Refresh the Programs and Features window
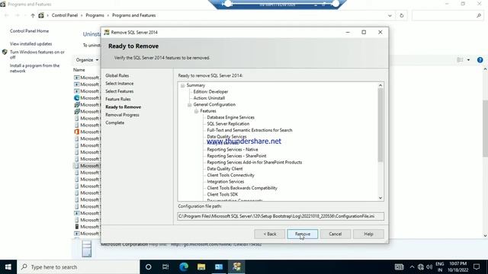Screen dimensions: 488x274 pyautogui.click(x=402, y=15)
